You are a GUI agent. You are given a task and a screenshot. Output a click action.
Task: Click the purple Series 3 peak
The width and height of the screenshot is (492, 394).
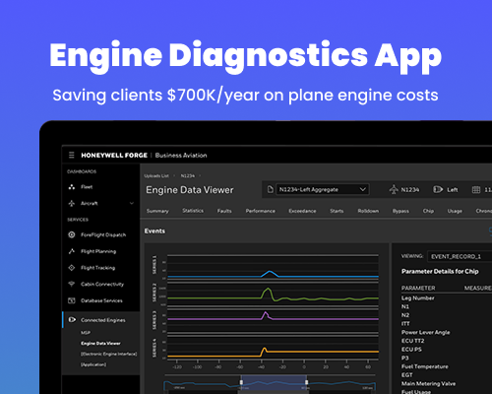266,312
